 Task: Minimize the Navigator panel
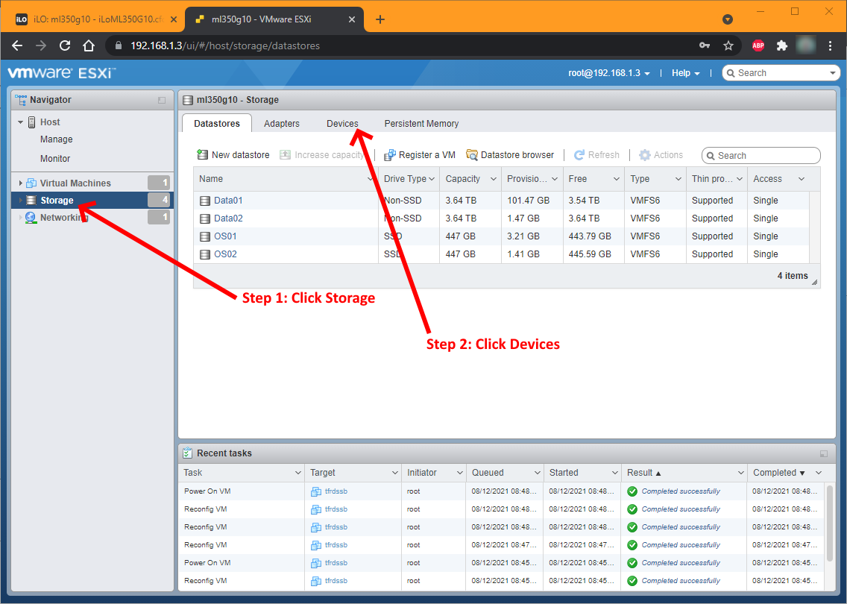tap(162, 100)
